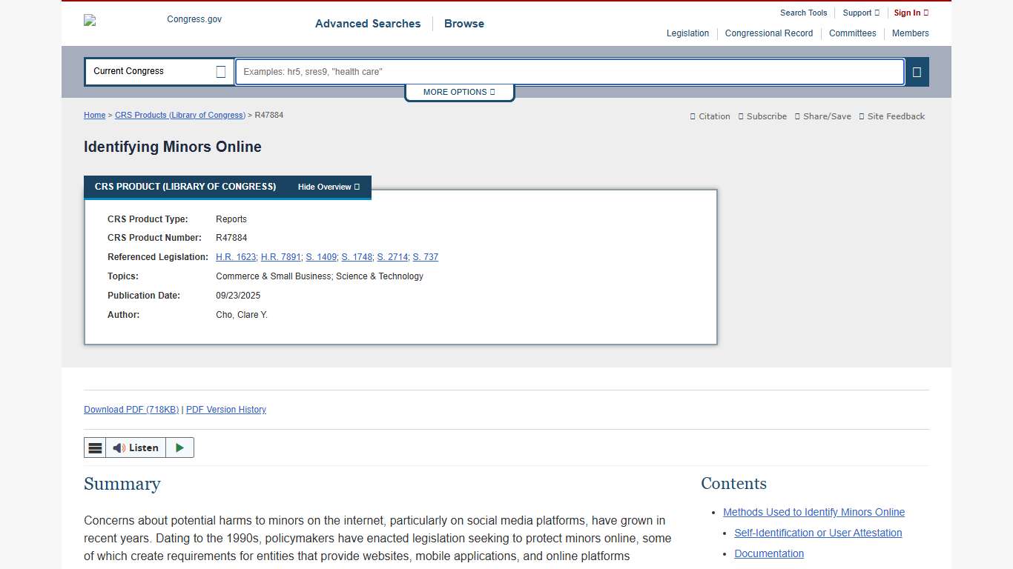Screen dimensions: 1013x569
Task: Open Share/Save options icon
Action: 798,116
